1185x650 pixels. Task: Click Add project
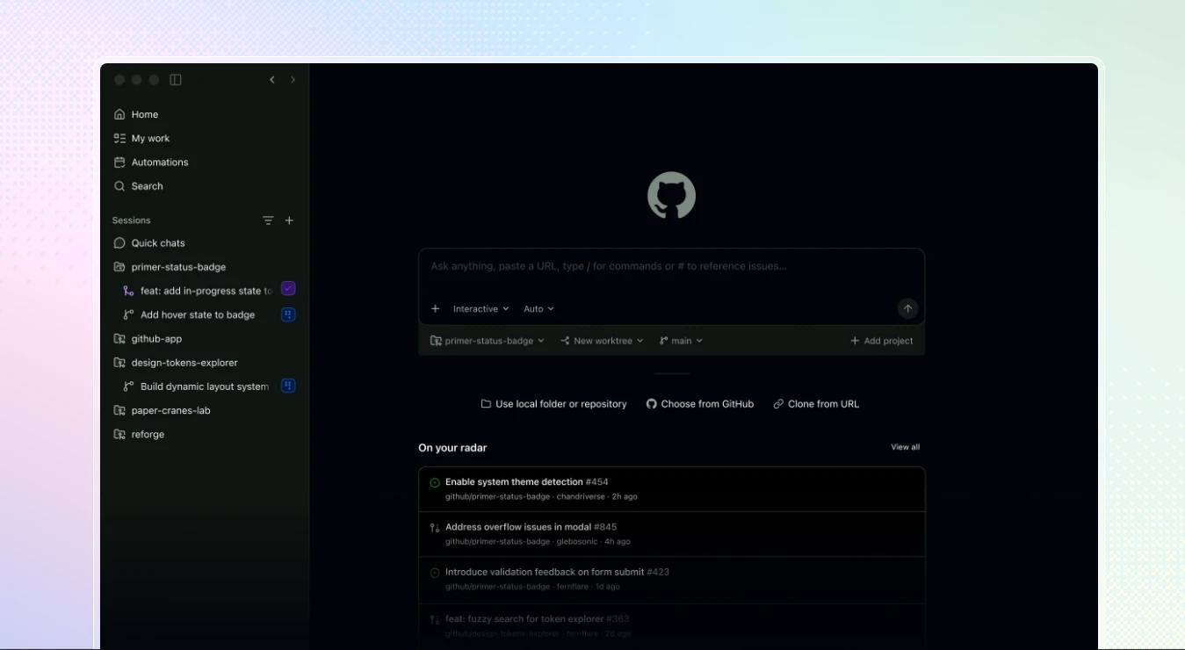click(x=882, y=341)
